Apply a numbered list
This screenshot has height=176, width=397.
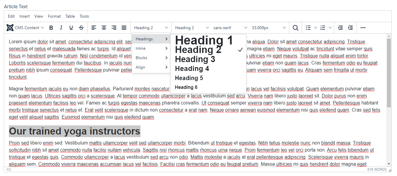click(x=323, y=28)
